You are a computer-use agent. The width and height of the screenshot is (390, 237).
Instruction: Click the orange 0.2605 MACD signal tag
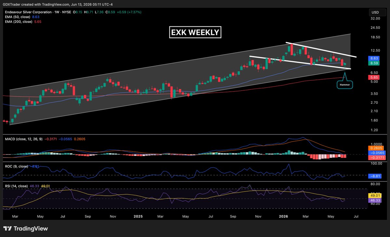(376, 148)
